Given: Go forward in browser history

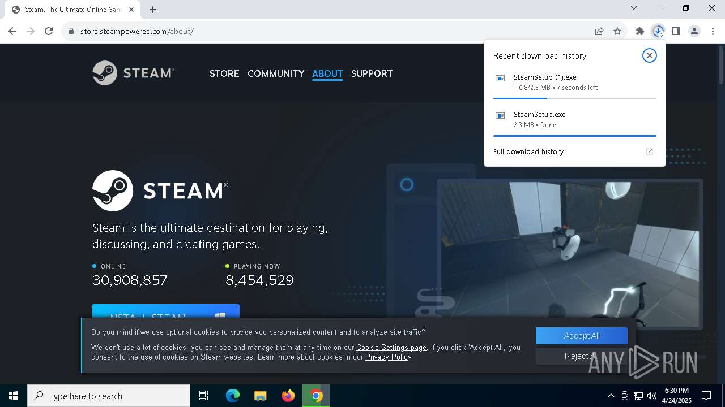Looking at the screenshot, I should click(x=31, y=31).
